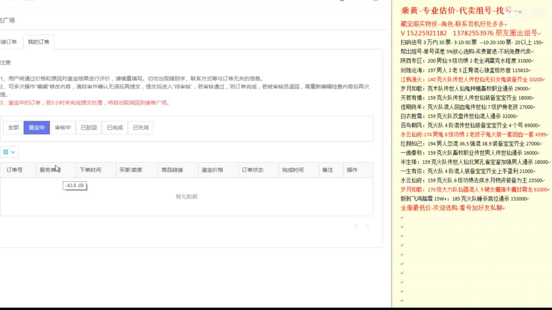Image resolution: width=552 pixels, height=310 pixels.
Task: Go to next page arrow
Action: tap(367, 226)
